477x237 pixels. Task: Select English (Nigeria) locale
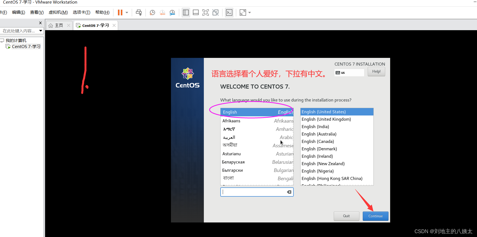[337, 171]
